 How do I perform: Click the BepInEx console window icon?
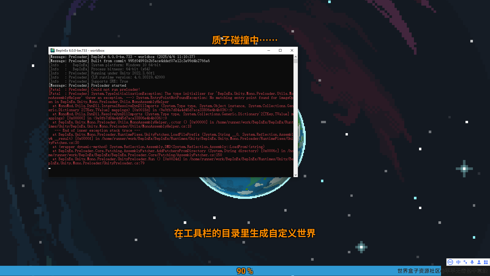point(53,50)
